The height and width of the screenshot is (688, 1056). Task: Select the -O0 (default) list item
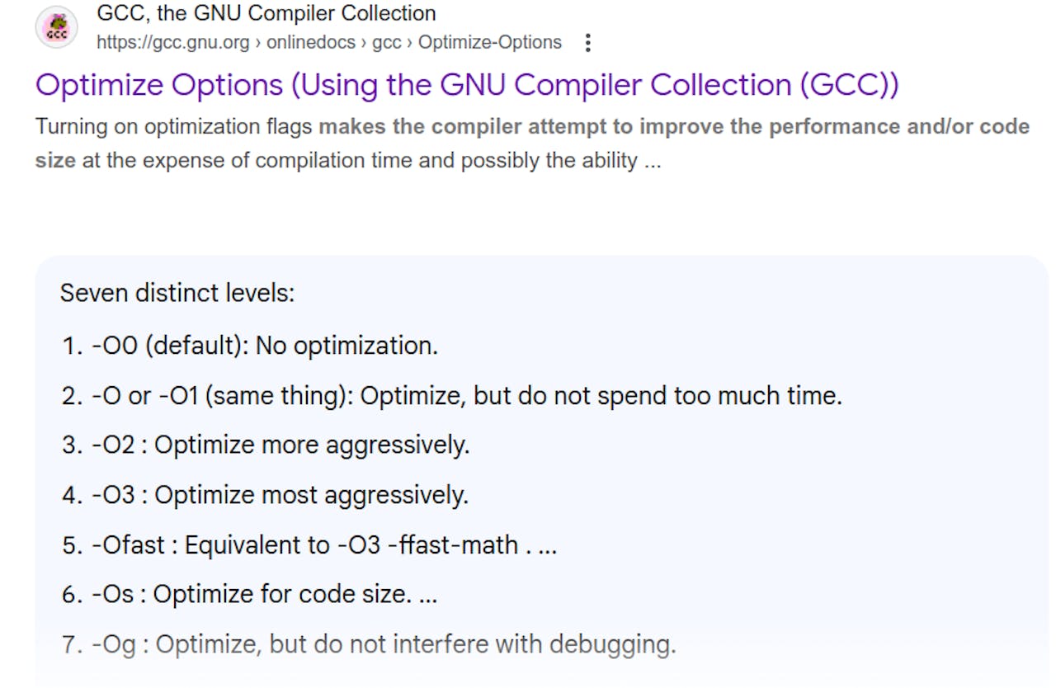(x=264, y=346)
